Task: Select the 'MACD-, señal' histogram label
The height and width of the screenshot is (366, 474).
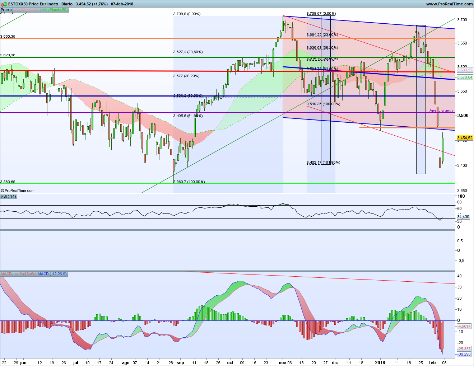Action: (13, 274)
